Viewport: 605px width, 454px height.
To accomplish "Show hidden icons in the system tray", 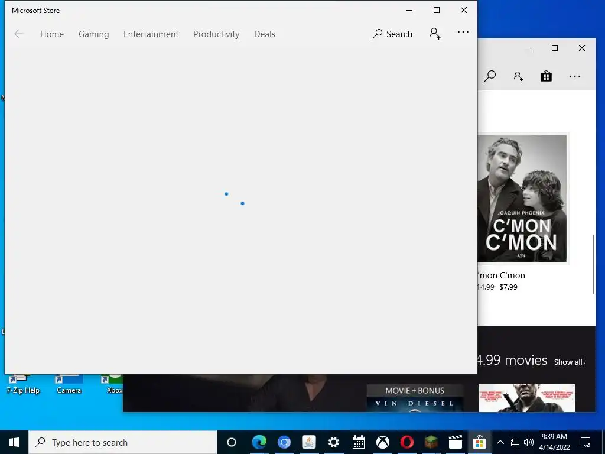I will 500,442.
